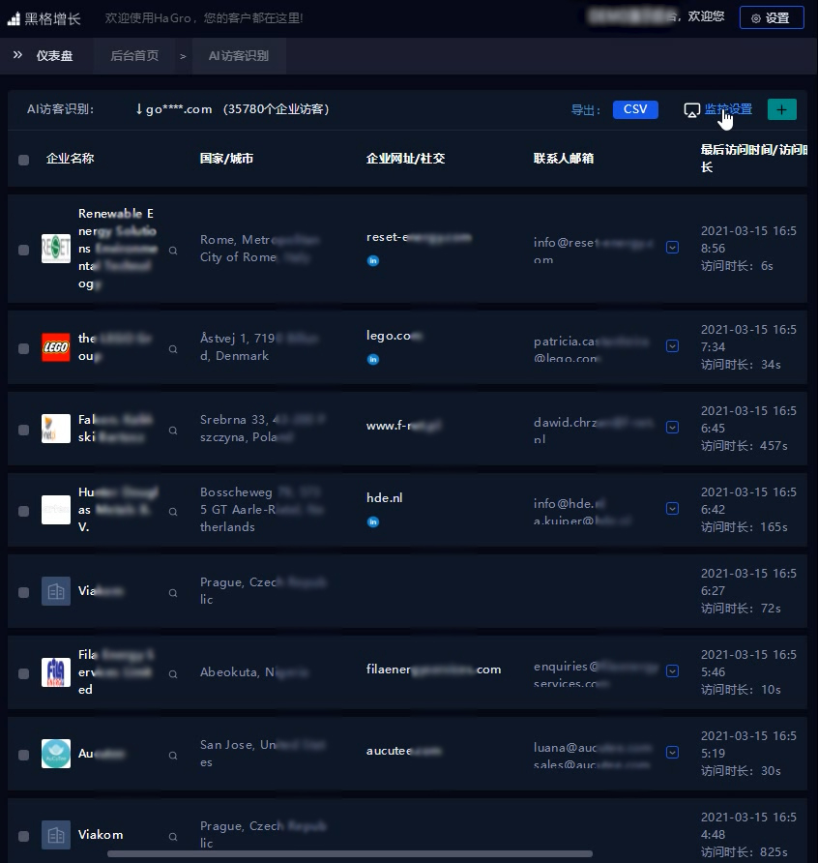
Task: Click the LinkedIn icon under lego.com
Action: point(373,359)
